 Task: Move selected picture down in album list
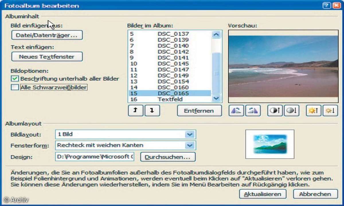(152, 111)
